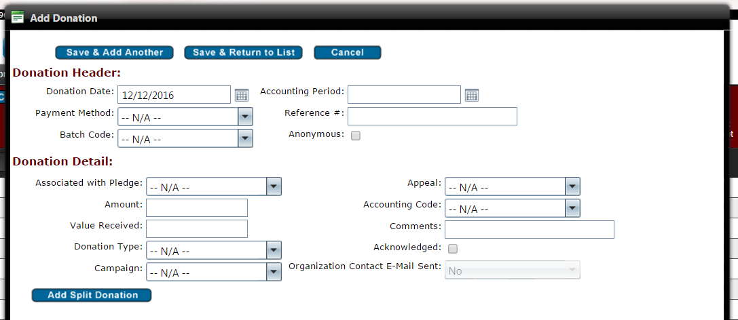Cancel the donation form

pyautogui.click(x=347, y=52)
